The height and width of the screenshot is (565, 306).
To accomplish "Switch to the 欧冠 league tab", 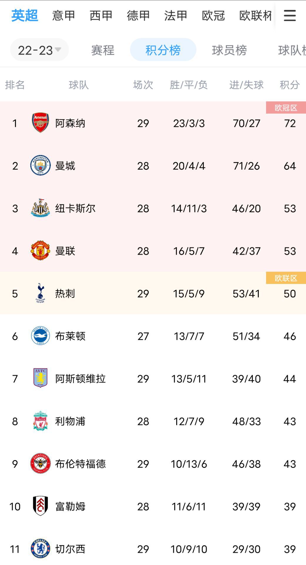I will [213, 15].
